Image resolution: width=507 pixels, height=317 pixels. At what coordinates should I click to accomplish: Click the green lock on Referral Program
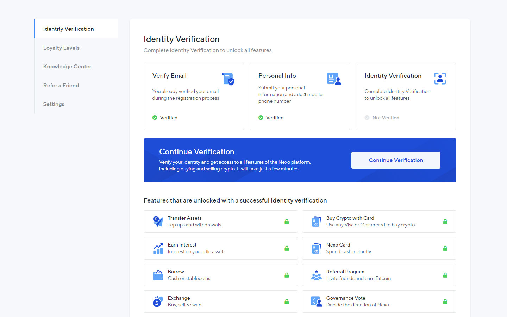pos(445,275)
